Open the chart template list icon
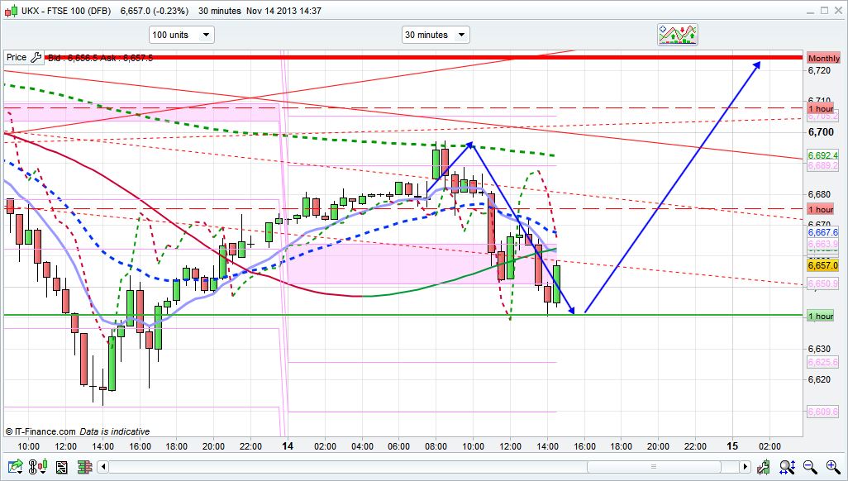This screenshot has height=481, width=848. (61, 467)
